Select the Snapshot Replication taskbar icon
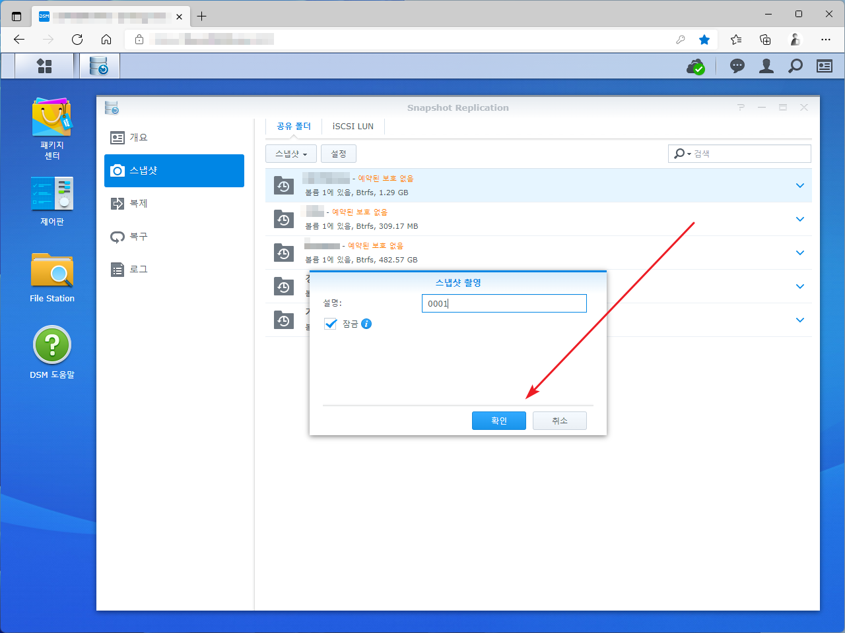The width and height of the screenshot is (845, 633). coord(99,66)
